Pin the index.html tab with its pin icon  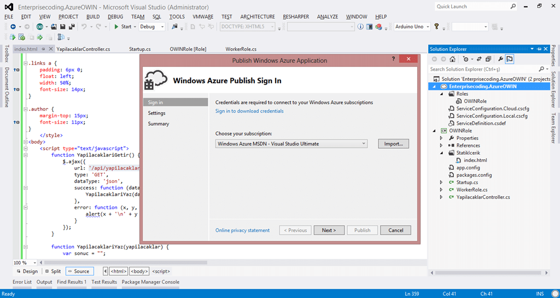[x=43, y=49]
